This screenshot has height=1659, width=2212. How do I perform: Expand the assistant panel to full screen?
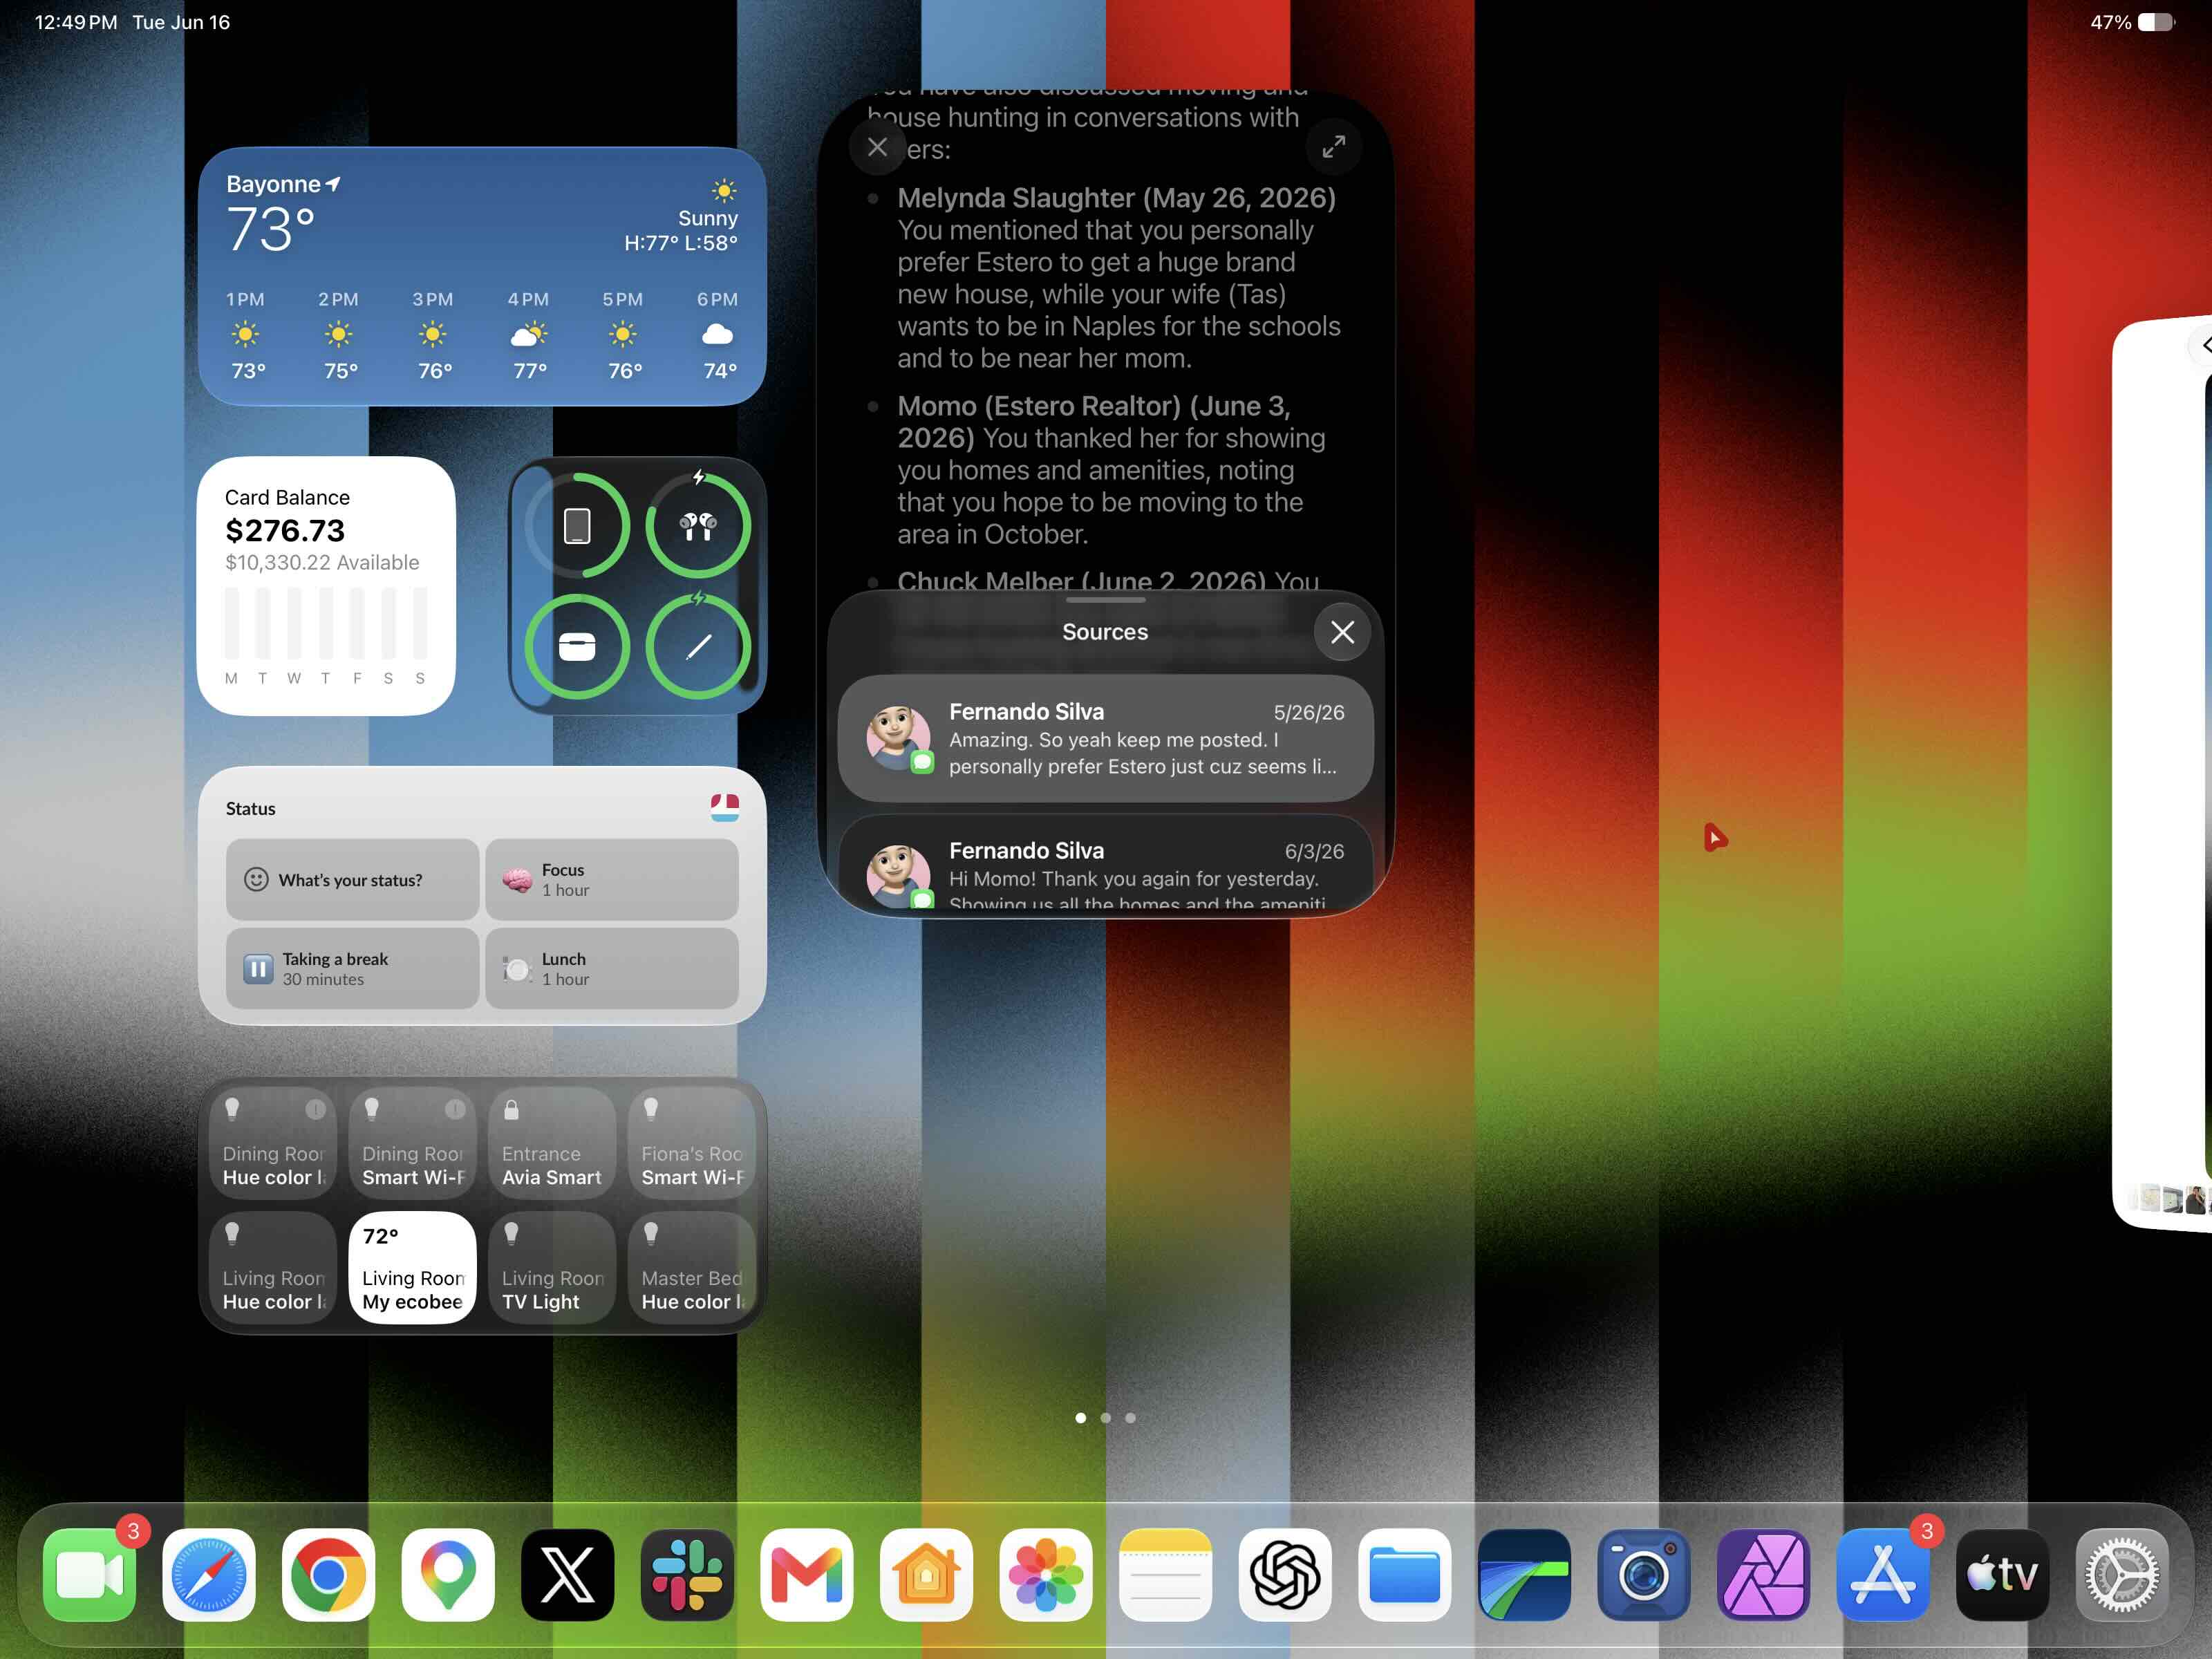1334,147
